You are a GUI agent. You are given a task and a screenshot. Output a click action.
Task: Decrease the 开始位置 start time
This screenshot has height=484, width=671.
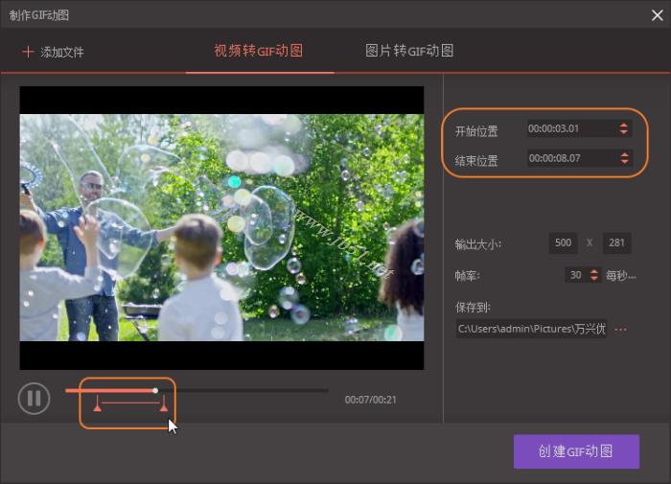pos(624,132)
